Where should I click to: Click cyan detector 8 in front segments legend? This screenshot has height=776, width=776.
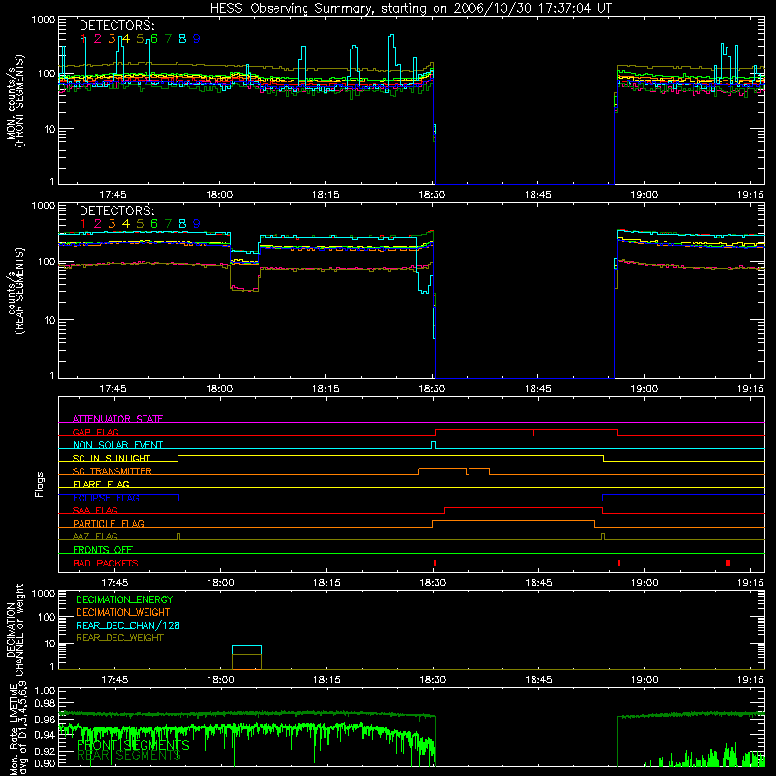[182, 39]
